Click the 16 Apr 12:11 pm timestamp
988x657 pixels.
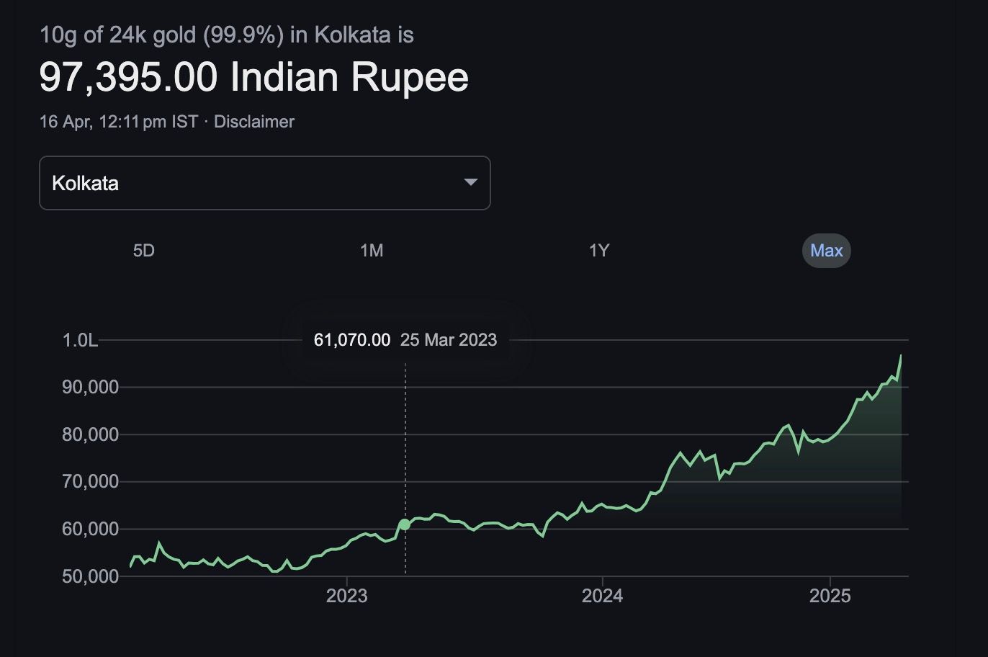pos(118,122)
